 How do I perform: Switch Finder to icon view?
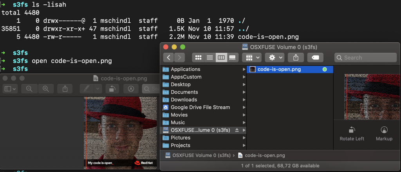click(x=198, y=58)
